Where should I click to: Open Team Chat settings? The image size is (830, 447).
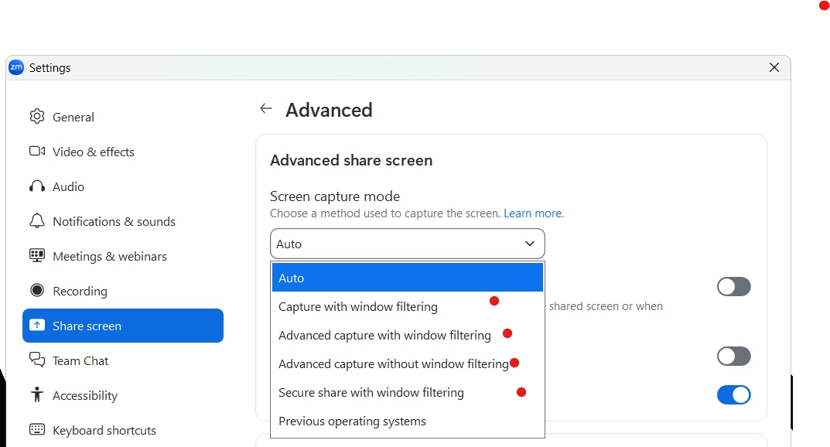pos(123,360)
